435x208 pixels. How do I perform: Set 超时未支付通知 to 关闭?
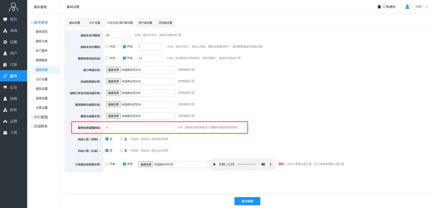[x=107, y=47]
